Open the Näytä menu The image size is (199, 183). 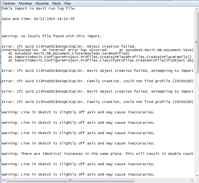56,3
